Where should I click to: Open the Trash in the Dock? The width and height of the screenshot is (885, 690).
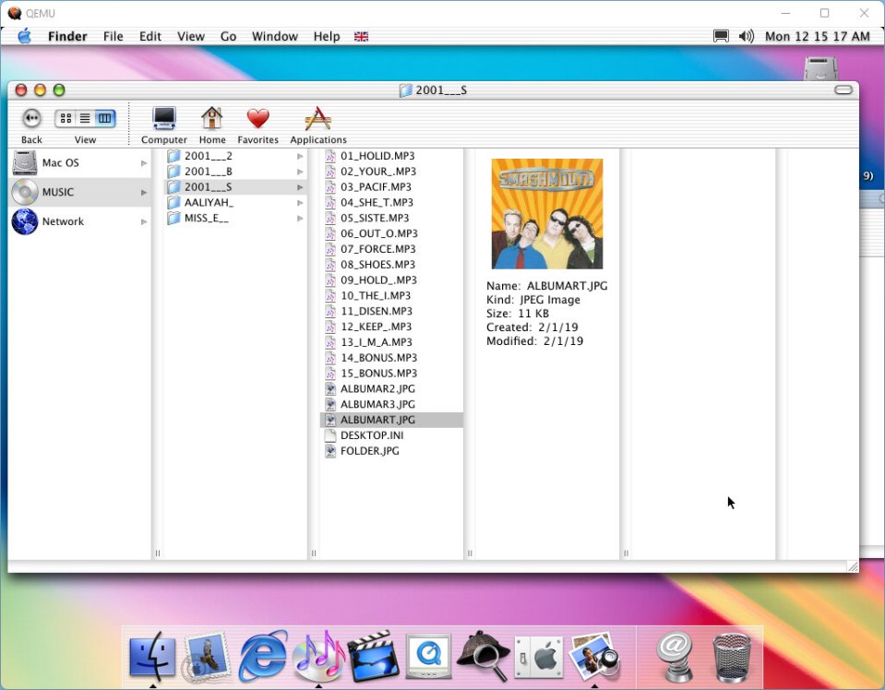point(731,656)
